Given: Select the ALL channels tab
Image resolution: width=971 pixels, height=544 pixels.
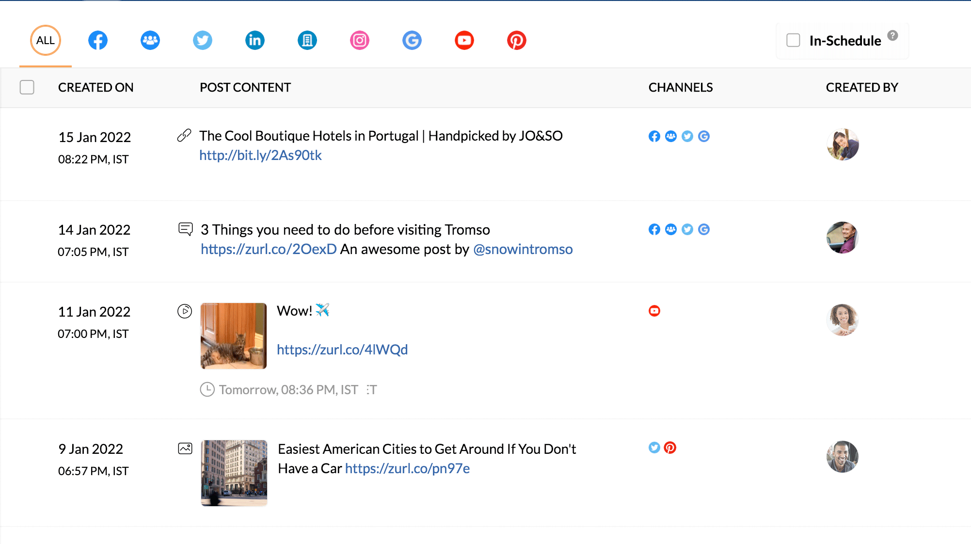Looking at the screenshot, I should [x=46, y=40].
